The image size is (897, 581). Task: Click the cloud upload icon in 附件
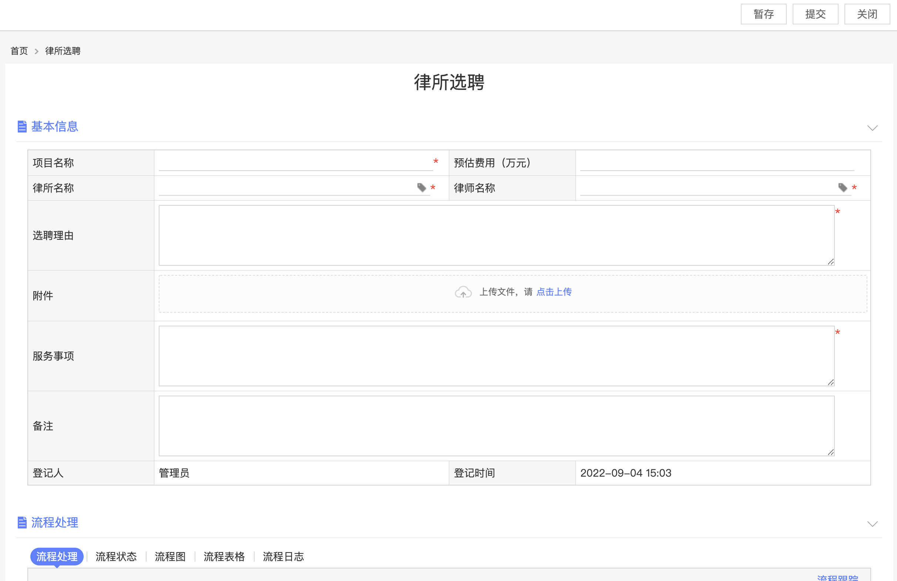[x=463, y=292]
